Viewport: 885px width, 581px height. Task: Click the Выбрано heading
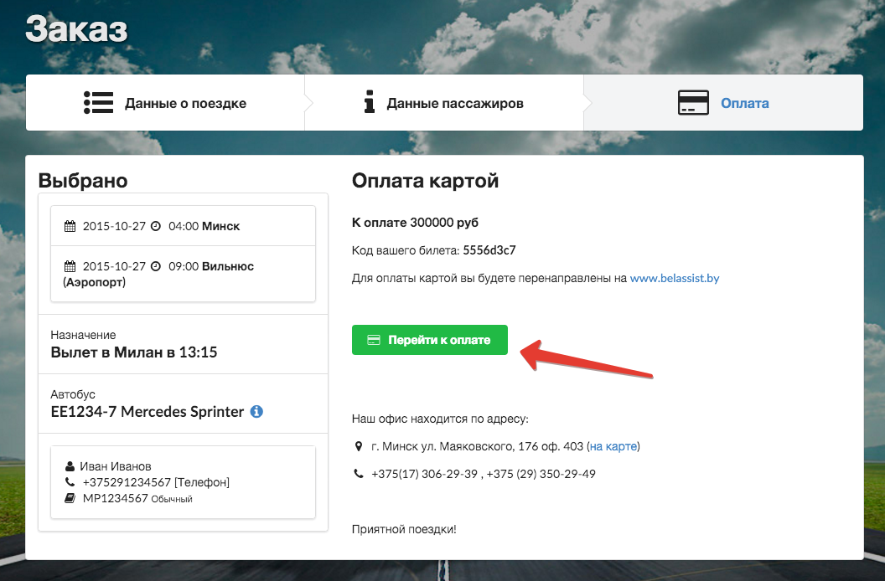[x=83, y=181]
